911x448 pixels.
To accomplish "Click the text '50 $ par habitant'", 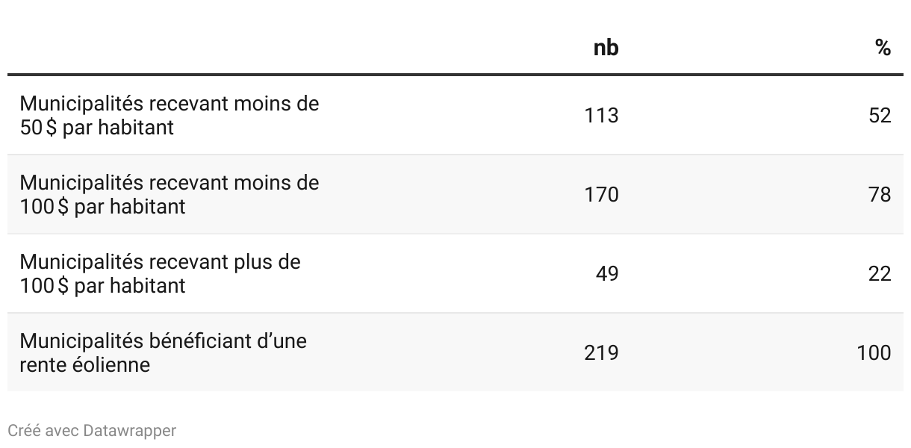I will pos(96,128).
